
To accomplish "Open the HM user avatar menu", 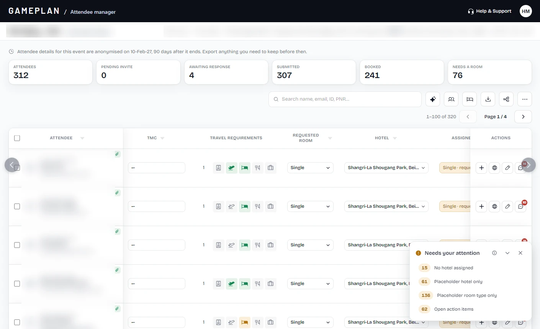I will [x=526, y=11].
